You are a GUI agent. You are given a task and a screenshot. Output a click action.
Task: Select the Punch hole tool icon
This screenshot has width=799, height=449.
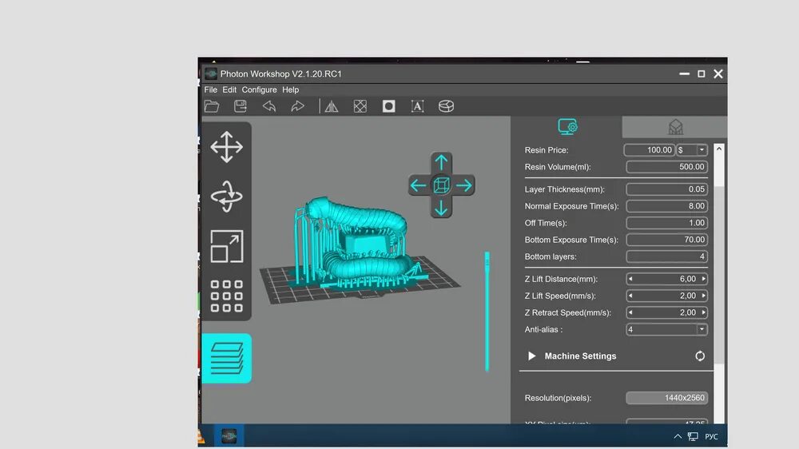click(389, 106)
